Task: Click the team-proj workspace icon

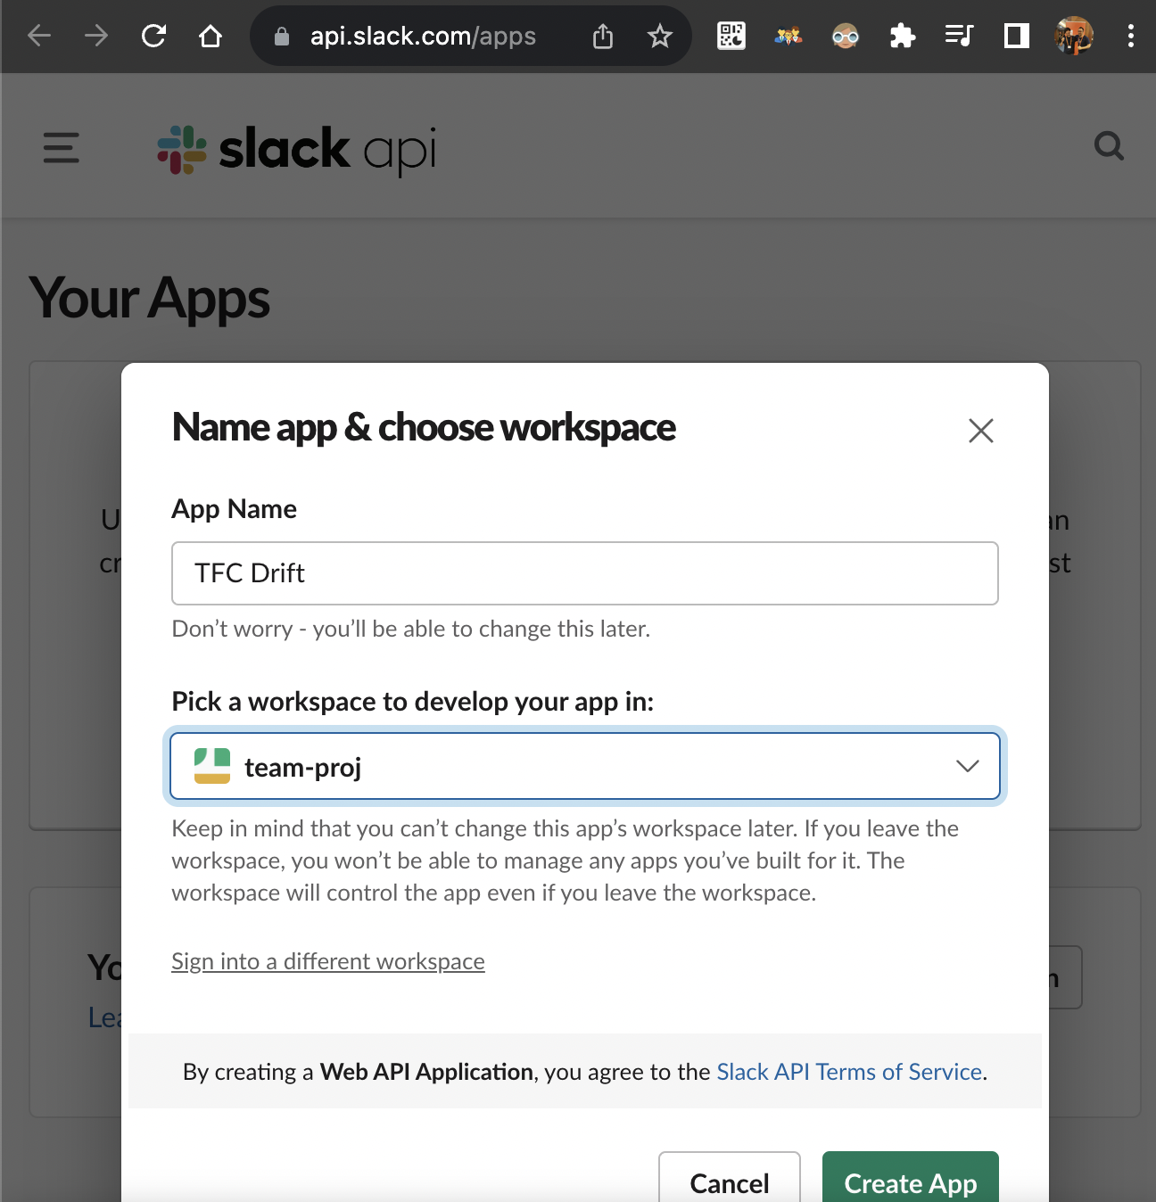Action: click(x=212, y=766)
